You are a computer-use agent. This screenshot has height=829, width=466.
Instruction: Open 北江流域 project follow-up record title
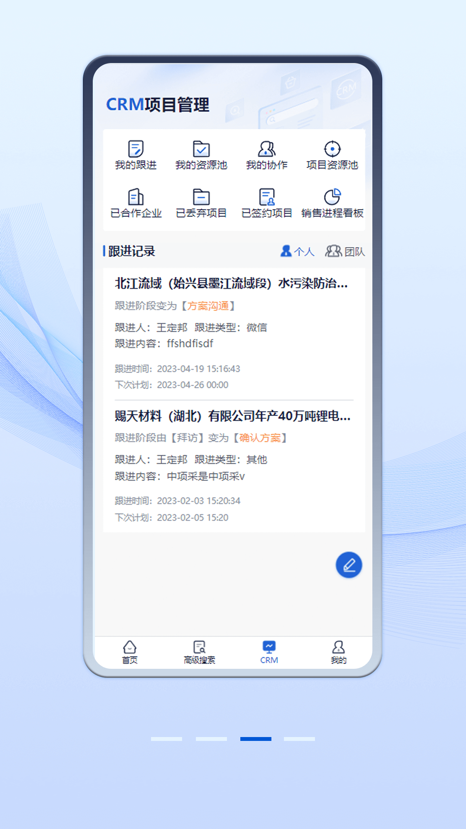tap(231, 284)
